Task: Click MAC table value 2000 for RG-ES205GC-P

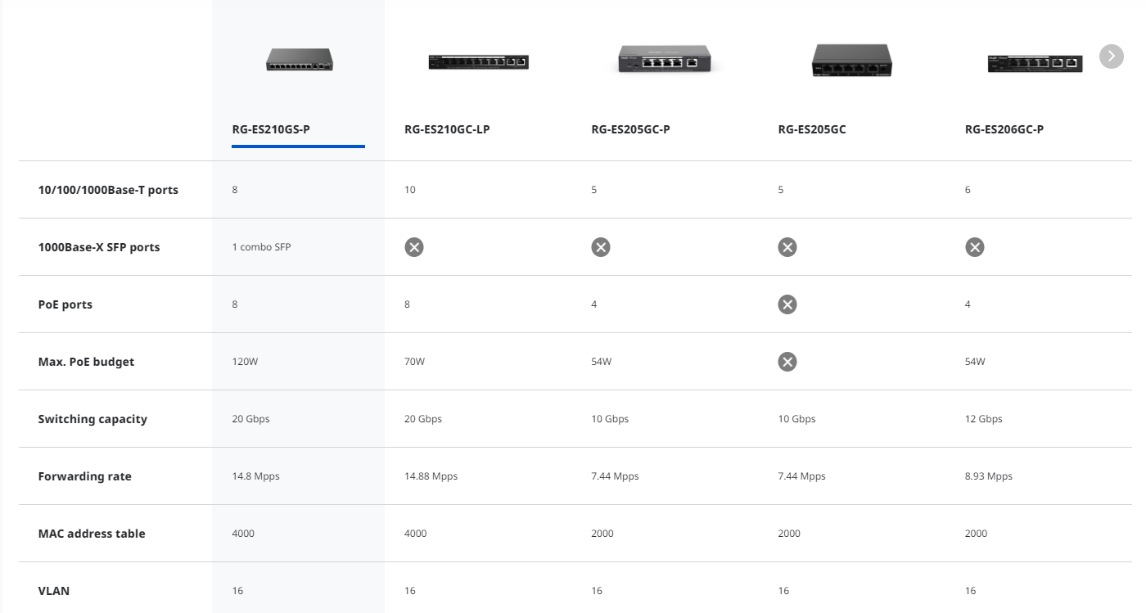Action: click(602, 534)
